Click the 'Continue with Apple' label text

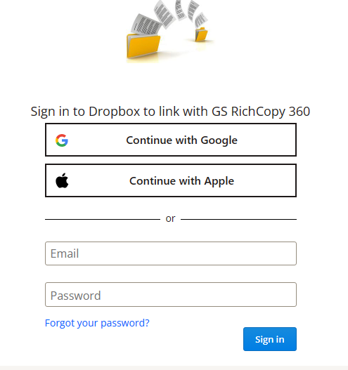point(181,181)
